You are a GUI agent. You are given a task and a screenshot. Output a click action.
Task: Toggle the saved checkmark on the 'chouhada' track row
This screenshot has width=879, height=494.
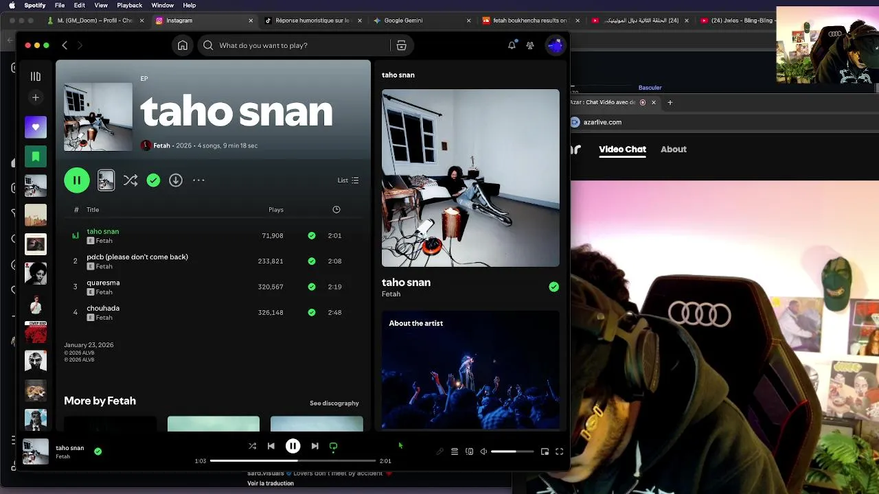tap(312, 312)
